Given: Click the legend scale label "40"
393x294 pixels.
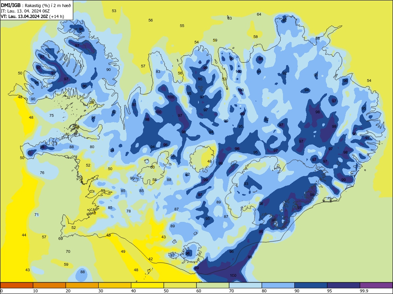Looking at the screenshot, I should coord(133,291).
